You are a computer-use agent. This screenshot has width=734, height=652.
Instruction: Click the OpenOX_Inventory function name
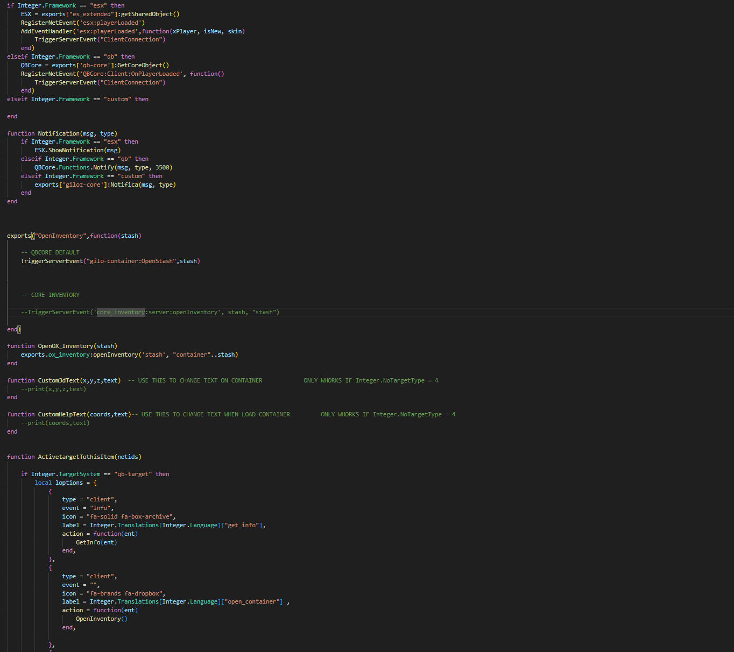66,346
